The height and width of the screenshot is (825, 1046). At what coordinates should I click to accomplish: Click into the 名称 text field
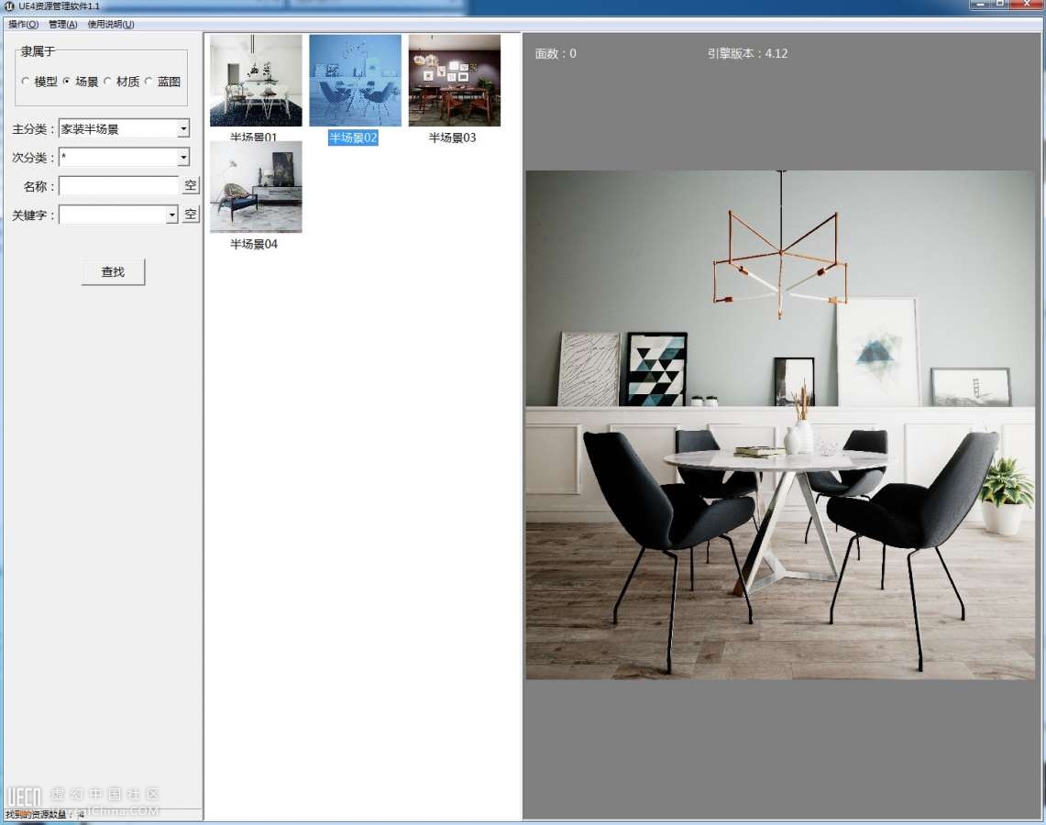118,186
